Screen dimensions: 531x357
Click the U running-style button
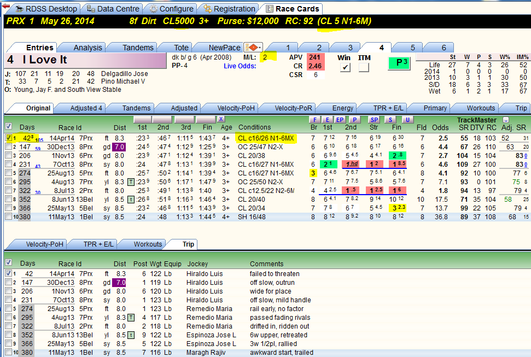tap(407, 120)
